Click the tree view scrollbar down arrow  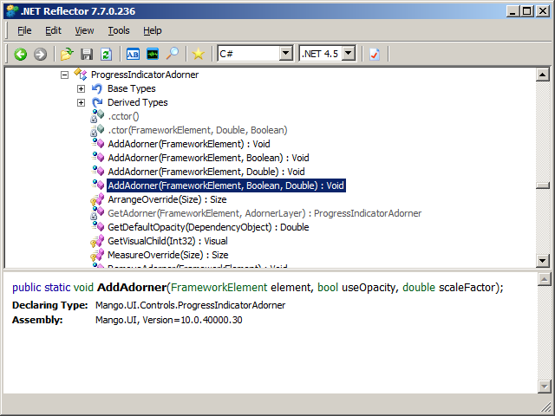tap(543, 261)
